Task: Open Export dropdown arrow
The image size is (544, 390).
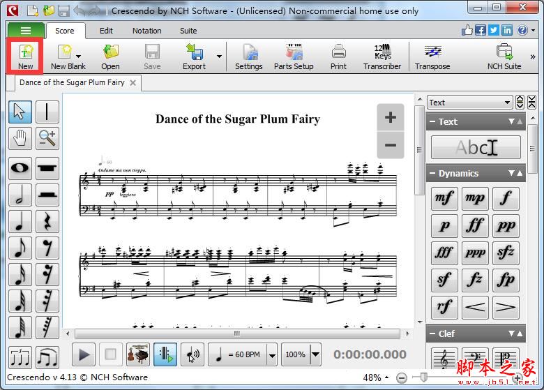Action: (x=219, y=57)
